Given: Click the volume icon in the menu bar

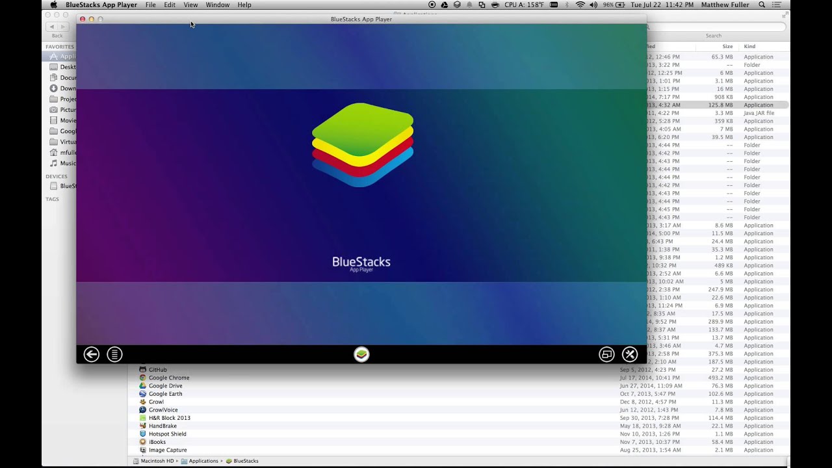Looking at the screenshot, I should click(594, 5).
